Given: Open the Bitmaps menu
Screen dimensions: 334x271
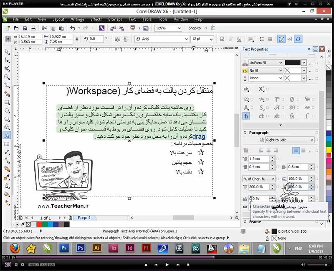Looking at the screenshot, I should point(115,19).
